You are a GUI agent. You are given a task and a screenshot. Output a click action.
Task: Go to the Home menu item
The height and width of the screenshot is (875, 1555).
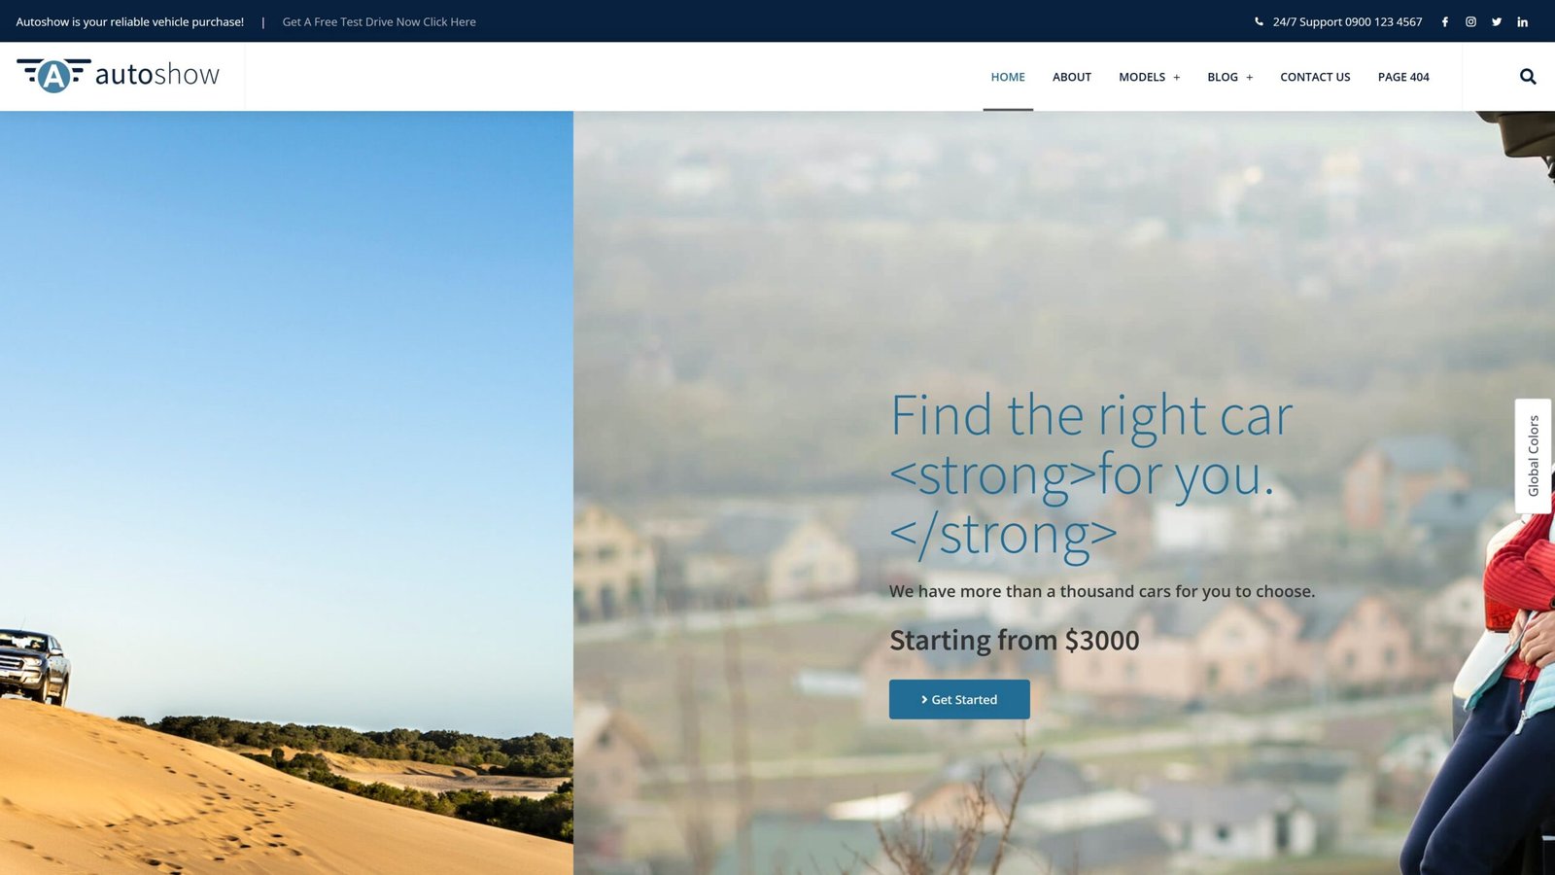(1008, 77)
